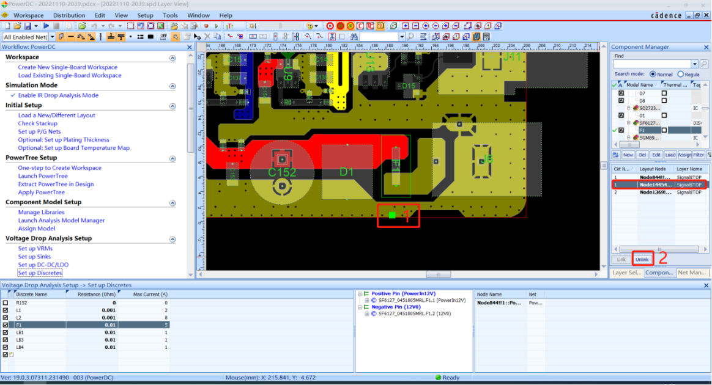This screenshot has height=385, width=712.
Task: Collapse the Positive Pin (PowerIn12V) node
Action: tap(360, 294)
